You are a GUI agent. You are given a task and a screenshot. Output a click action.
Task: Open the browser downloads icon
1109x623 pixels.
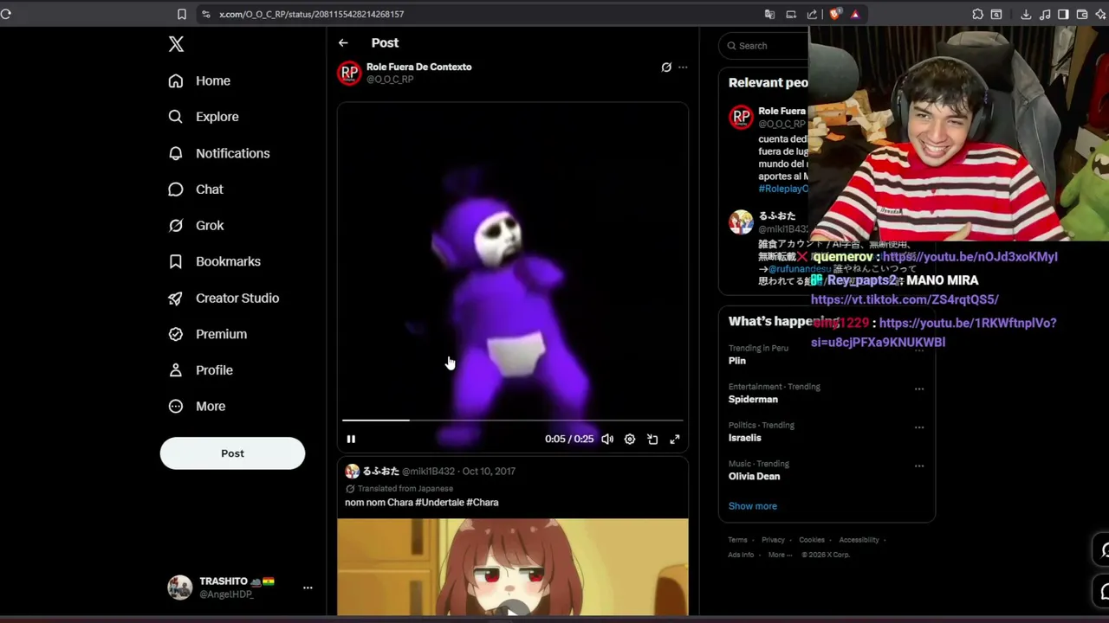tap(1026, 14)
